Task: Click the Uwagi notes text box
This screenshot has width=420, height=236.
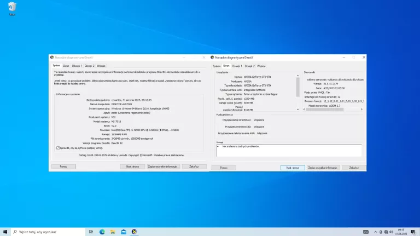Action: (289, 151)
